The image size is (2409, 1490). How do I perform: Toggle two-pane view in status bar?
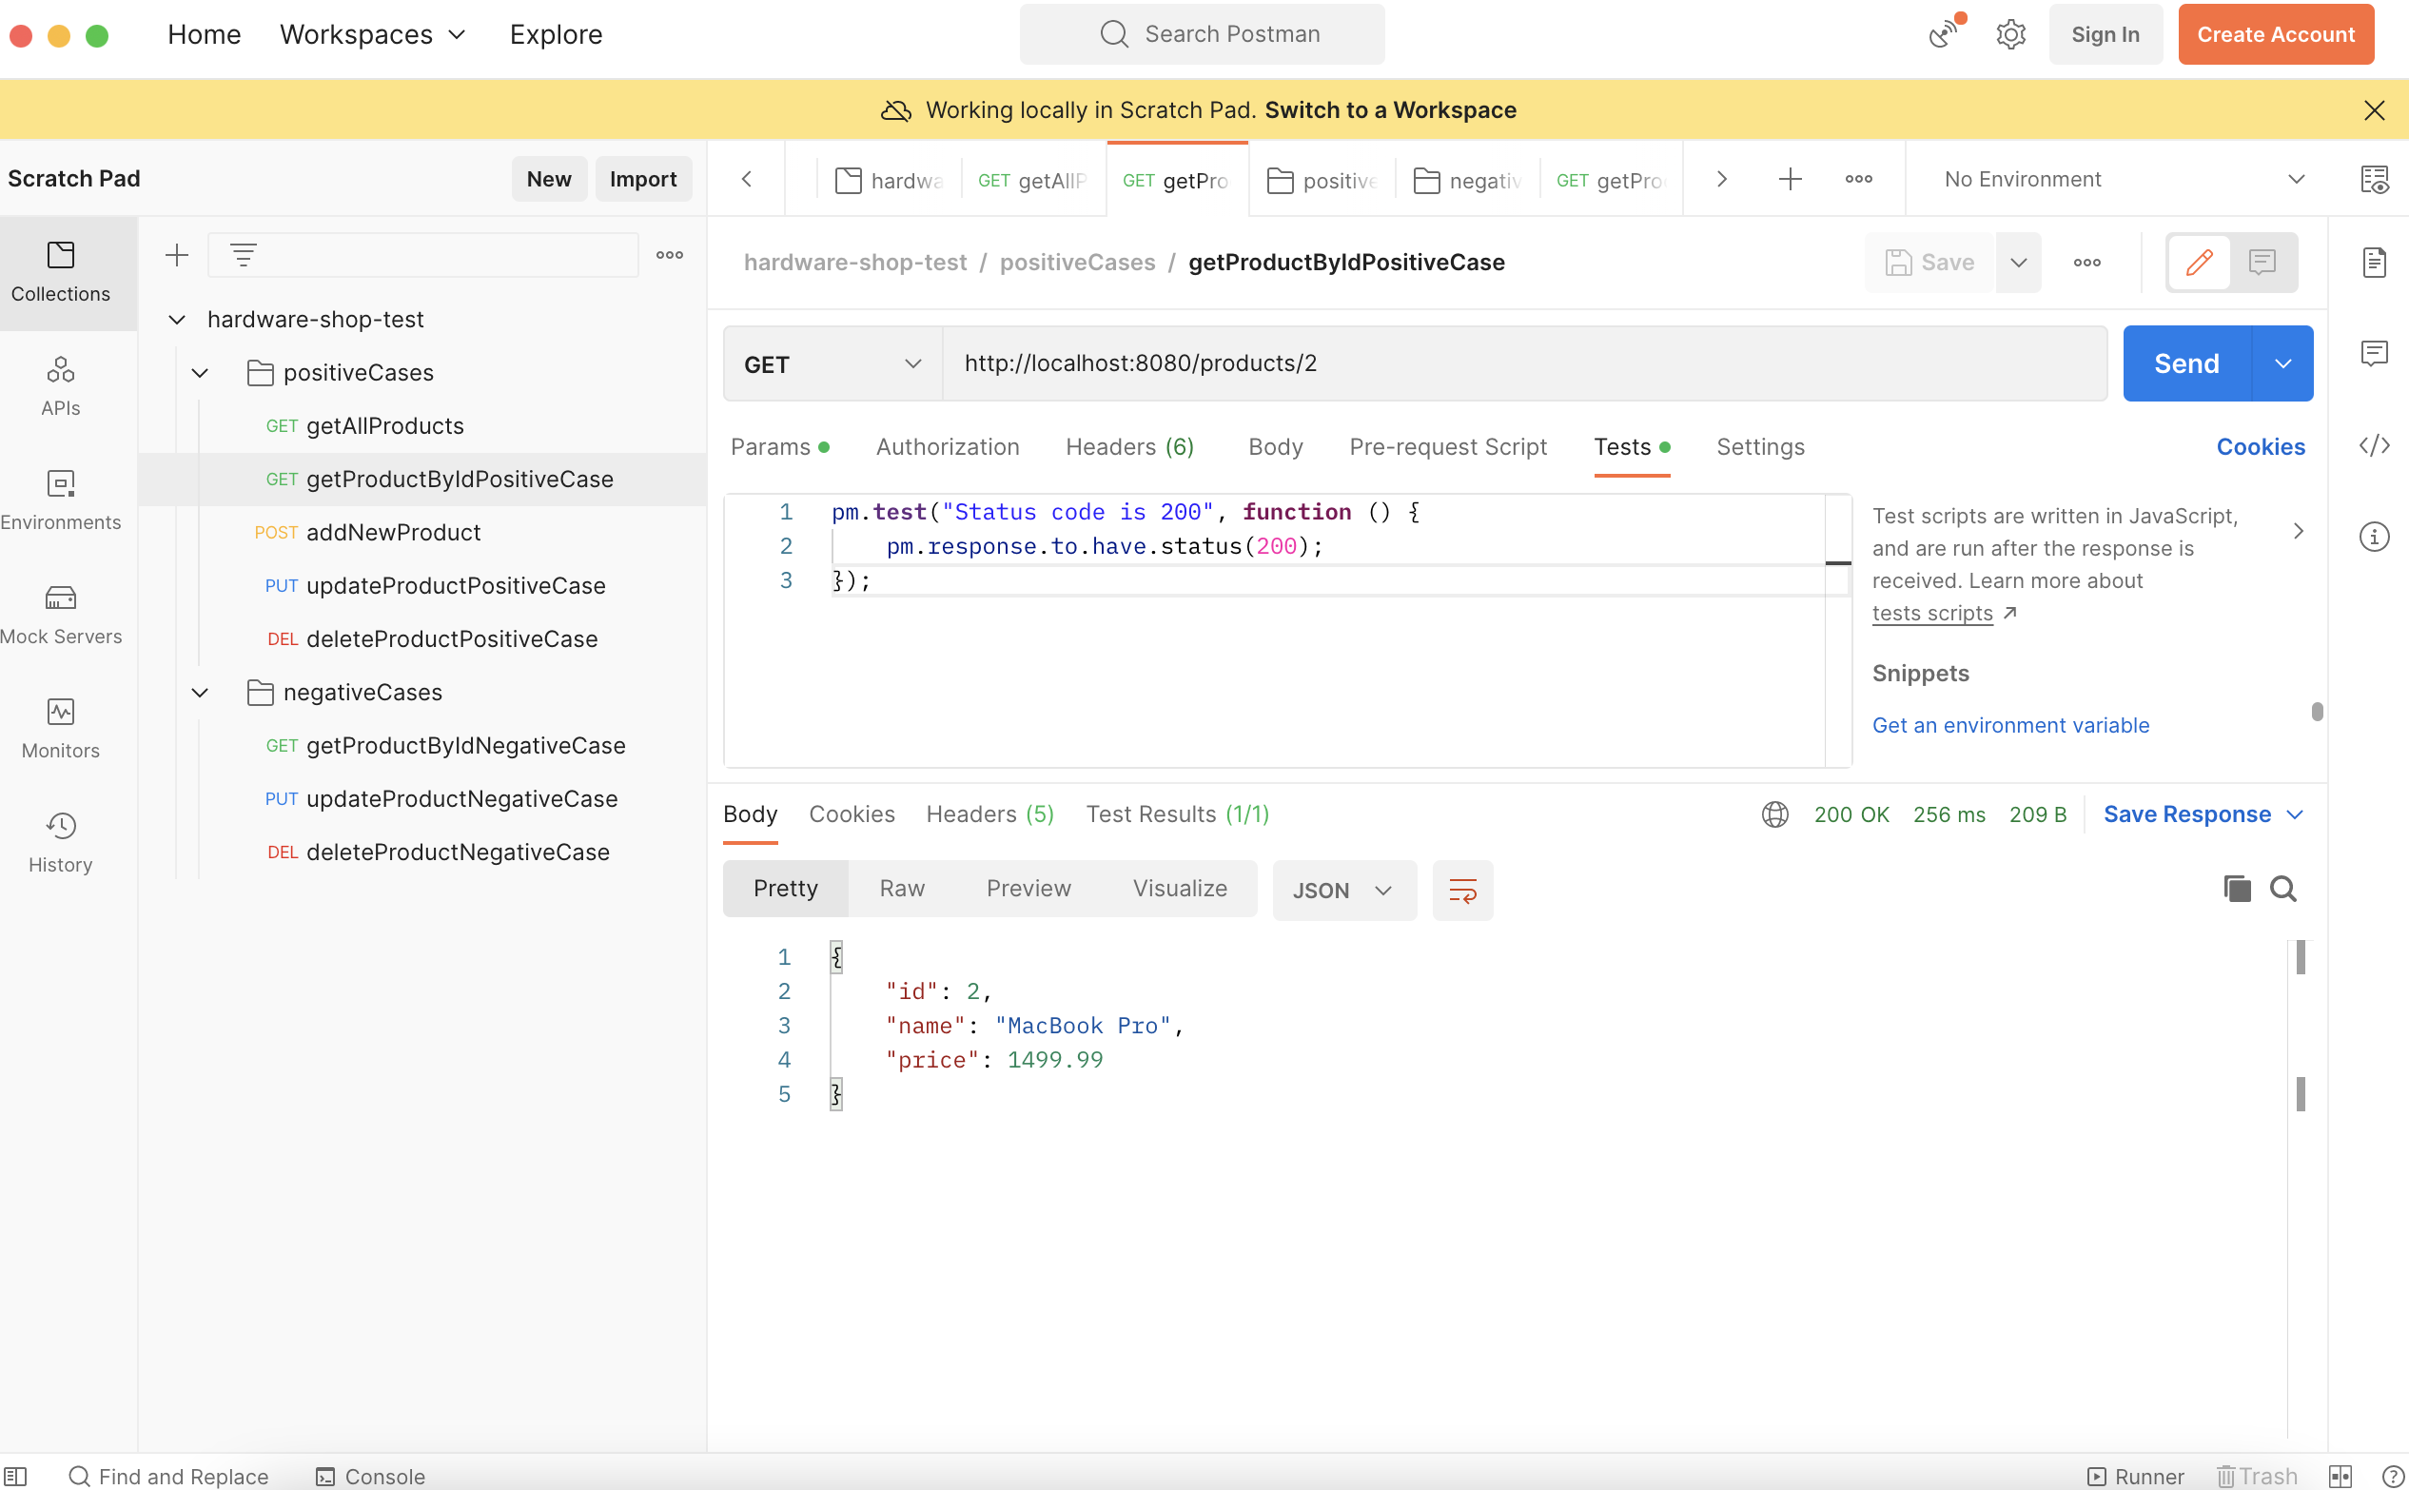coord(2340,1475)
